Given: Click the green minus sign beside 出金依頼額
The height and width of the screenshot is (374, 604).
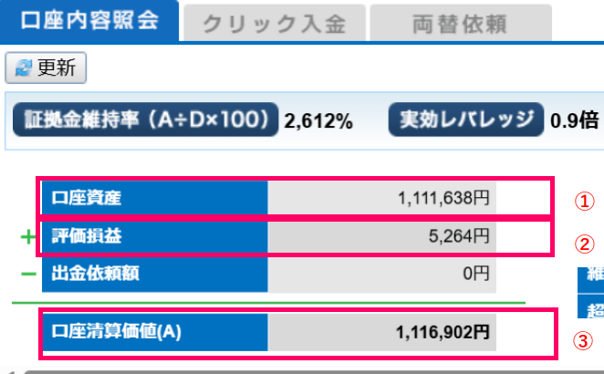Looking at the screenshot, I should tap(27, 272).
